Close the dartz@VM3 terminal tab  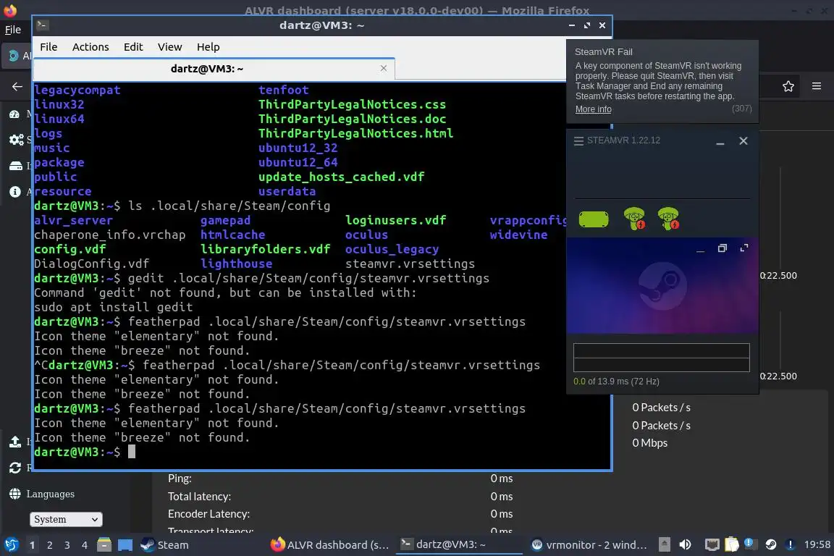384,68
